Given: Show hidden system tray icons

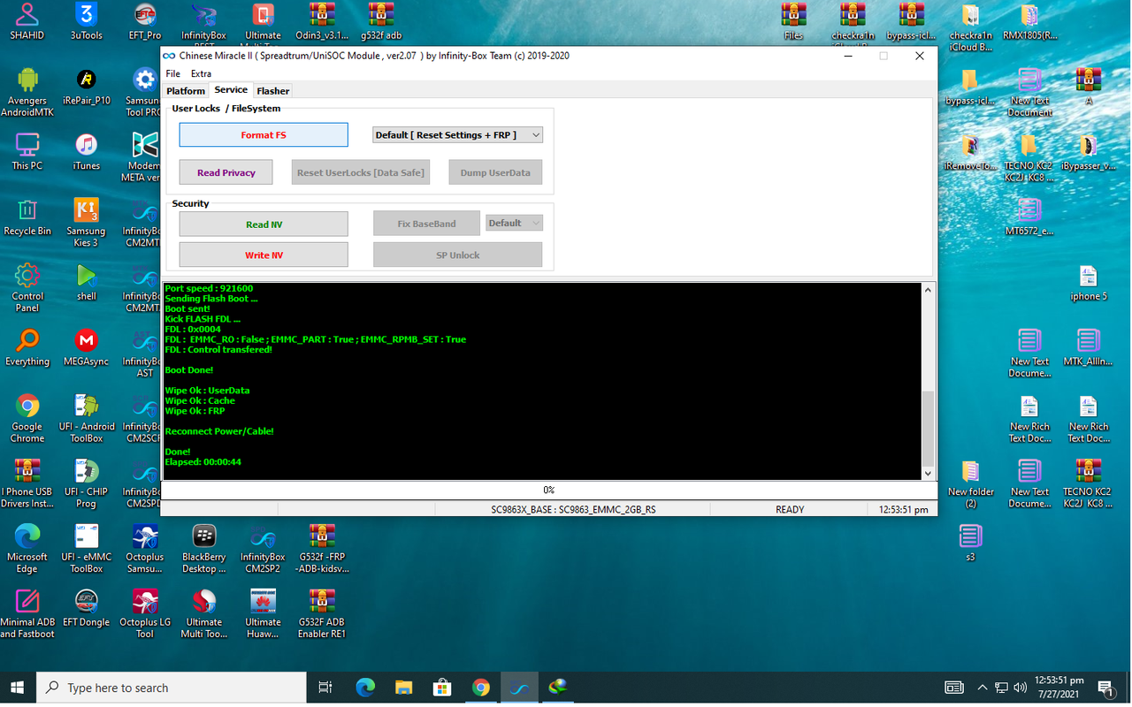Looking at the screenshot, I should [x=982, y=687].
